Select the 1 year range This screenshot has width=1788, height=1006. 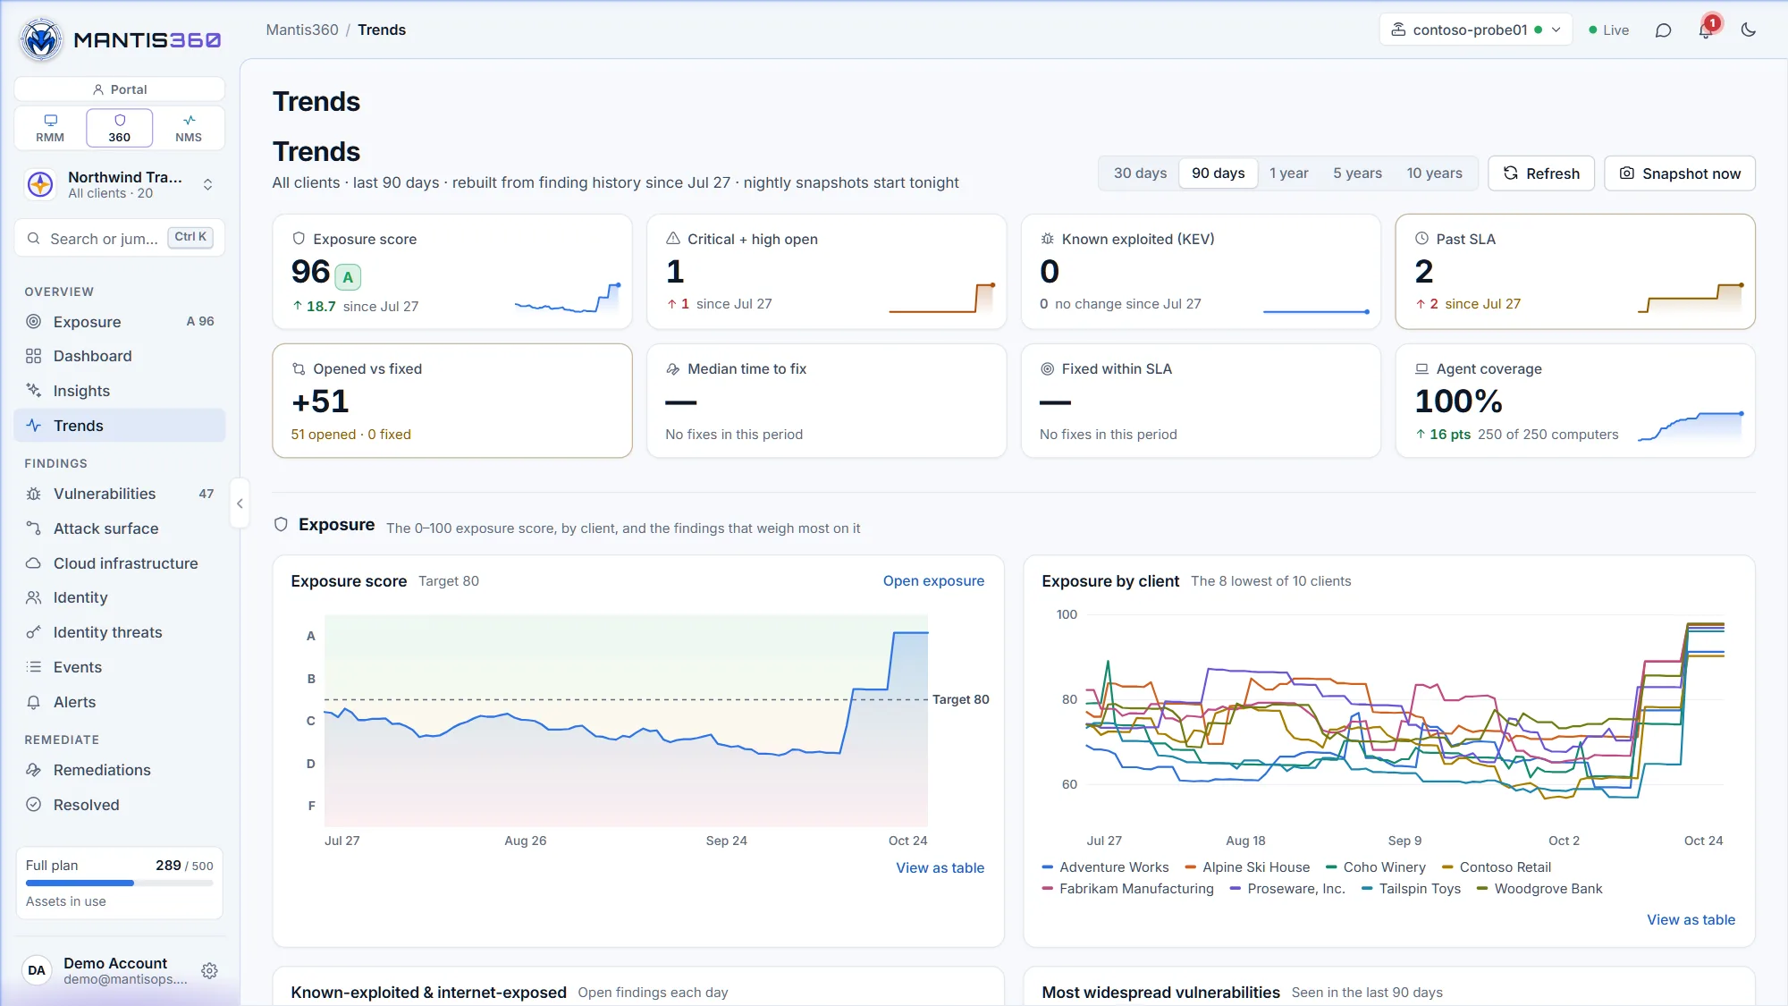pos(1288,173)
